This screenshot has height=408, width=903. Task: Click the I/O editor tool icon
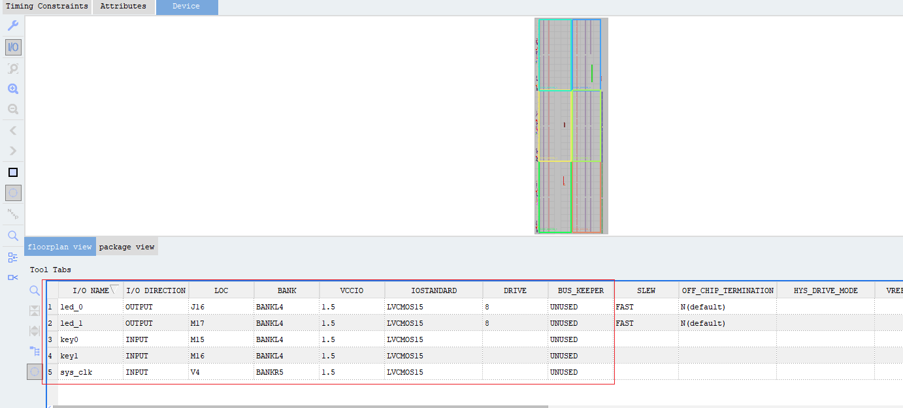(x=12, y=46)
